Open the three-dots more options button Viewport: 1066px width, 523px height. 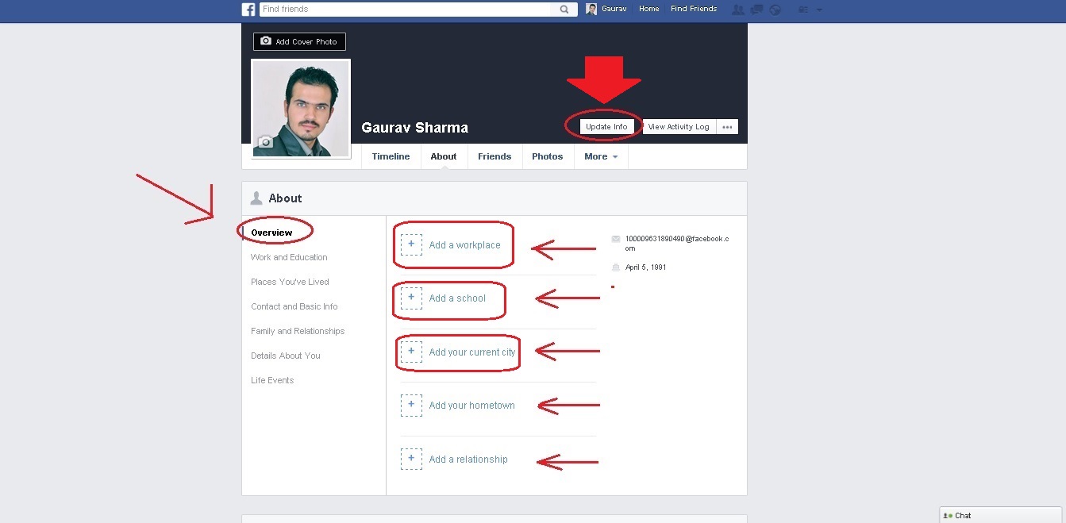pyautogui.click(x=727, y=127)
